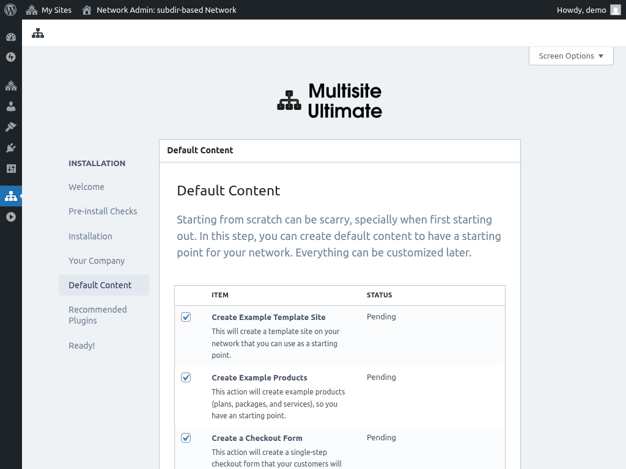Click the demo user avatar
This screenshot has height=469, width=626.
coord(616,10)
